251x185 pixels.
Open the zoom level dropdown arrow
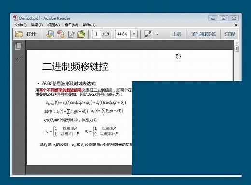[134, 34]
